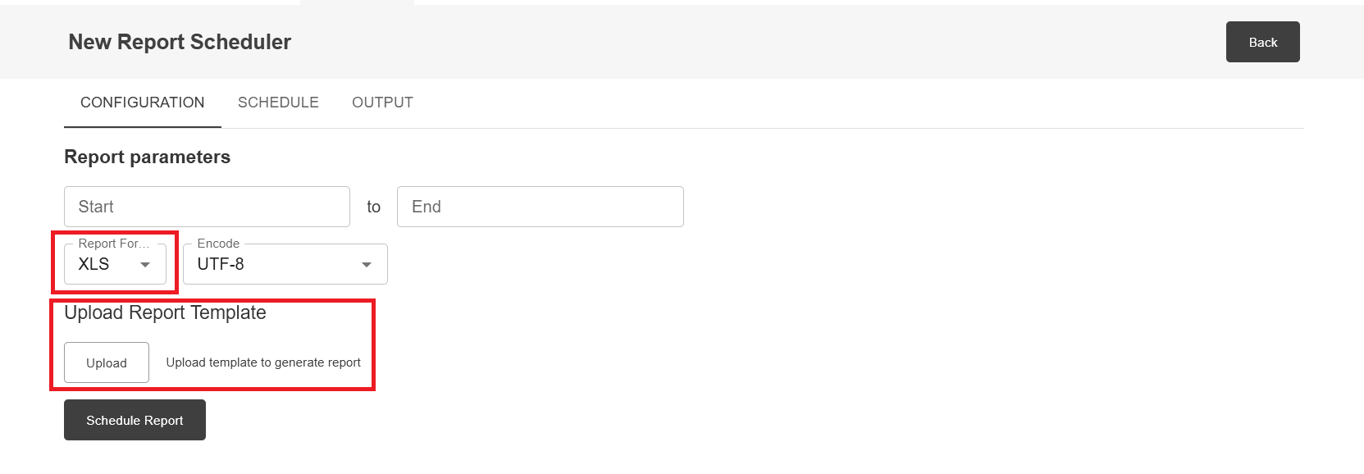Open the SCHEDULE tab
Screen dimensions: 1364x474
(278, 103)
